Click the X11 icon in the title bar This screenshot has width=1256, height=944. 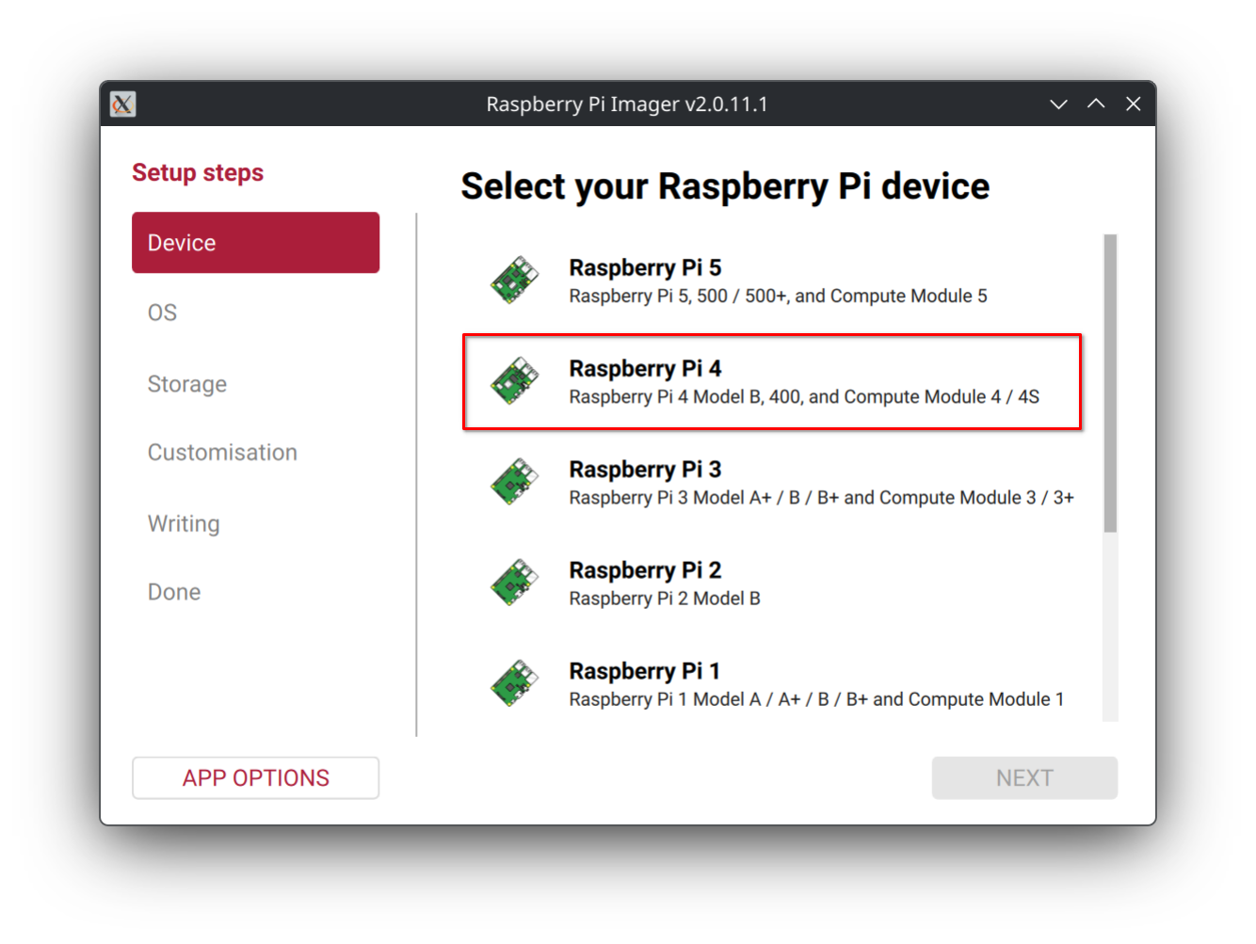[x=122, y=104]
